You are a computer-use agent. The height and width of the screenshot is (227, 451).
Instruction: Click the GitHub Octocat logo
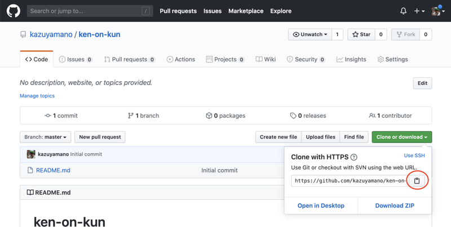[14, 11]
